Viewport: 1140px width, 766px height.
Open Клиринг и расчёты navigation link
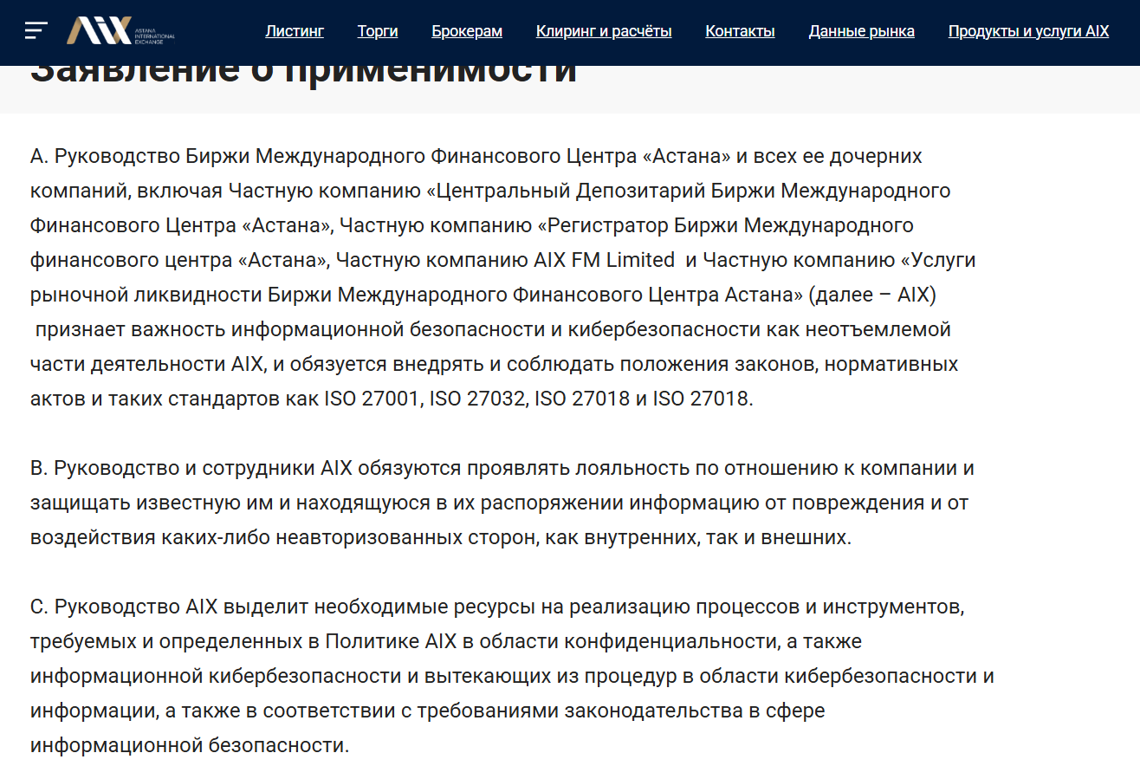coord(604,31)
